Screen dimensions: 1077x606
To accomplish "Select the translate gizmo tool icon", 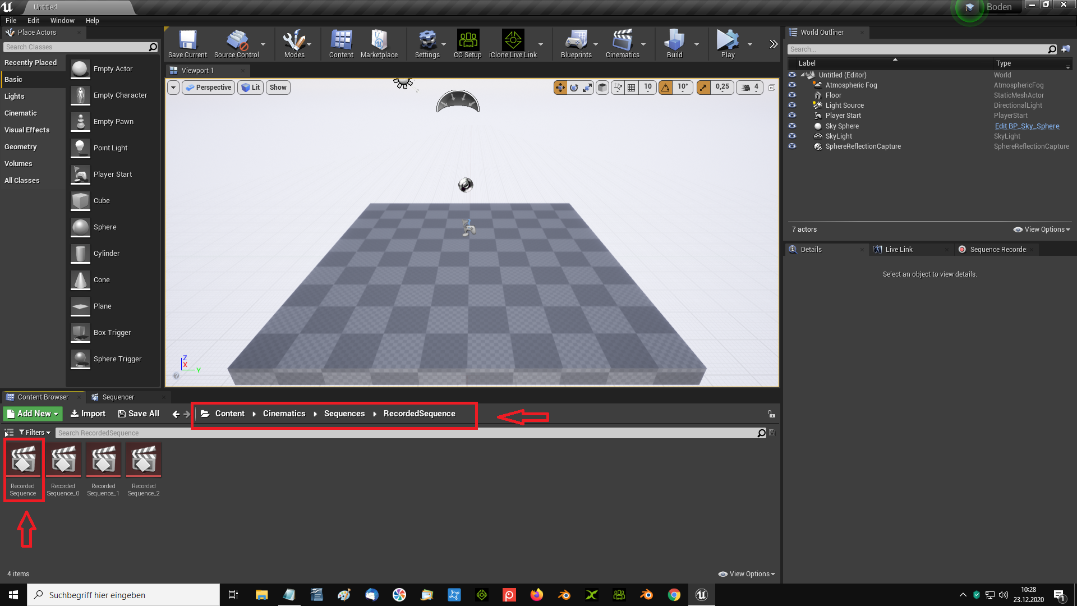I will (x=560, y=88).
